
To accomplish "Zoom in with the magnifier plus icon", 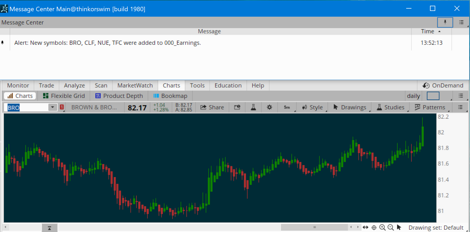I will [x=382, y=228].
